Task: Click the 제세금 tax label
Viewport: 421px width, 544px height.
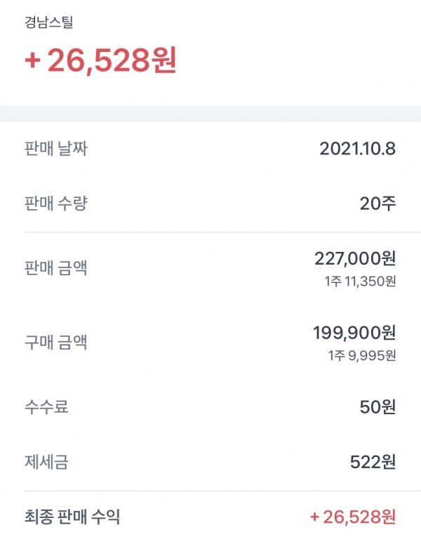Action: pyautogui.click(x=46, y=462)
